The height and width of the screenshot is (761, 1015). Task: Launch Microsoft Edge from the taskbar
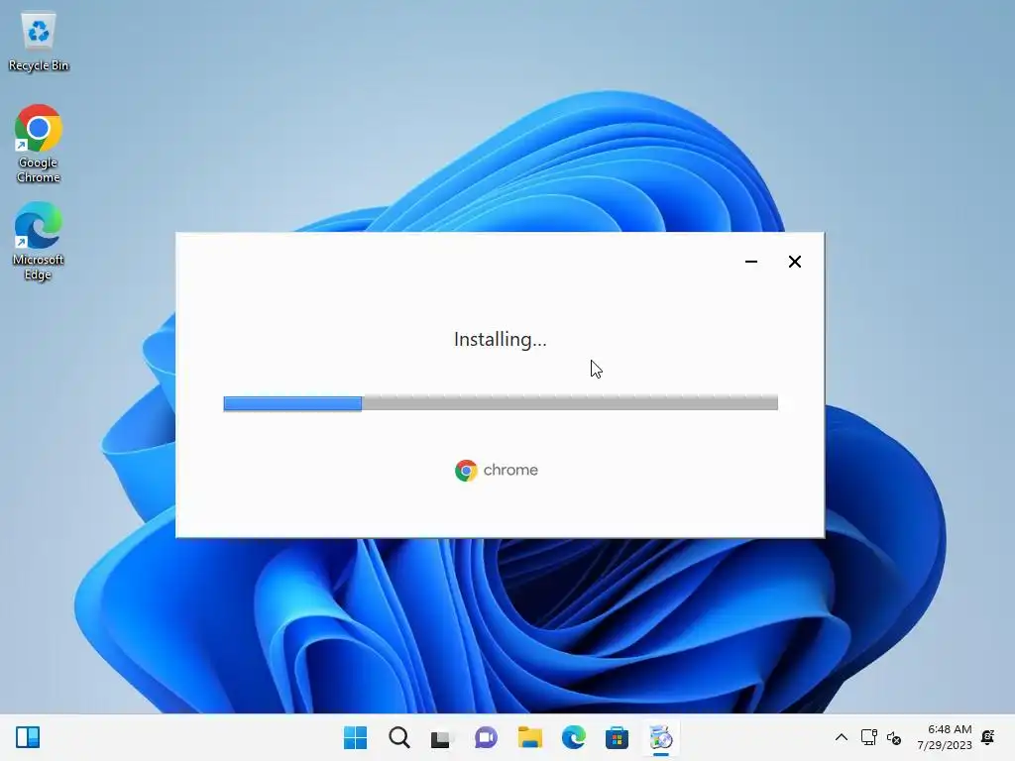pos(574,737)
